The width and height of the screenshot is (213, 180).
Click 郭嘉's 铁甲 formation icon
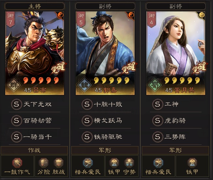click(114, 162)
